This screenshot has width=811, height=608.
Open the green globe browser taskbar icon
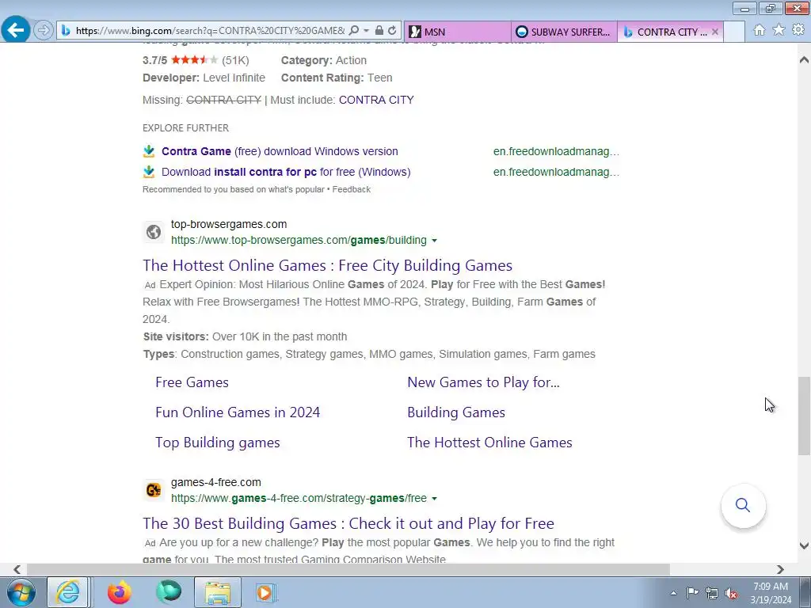(x=168, y=592)
